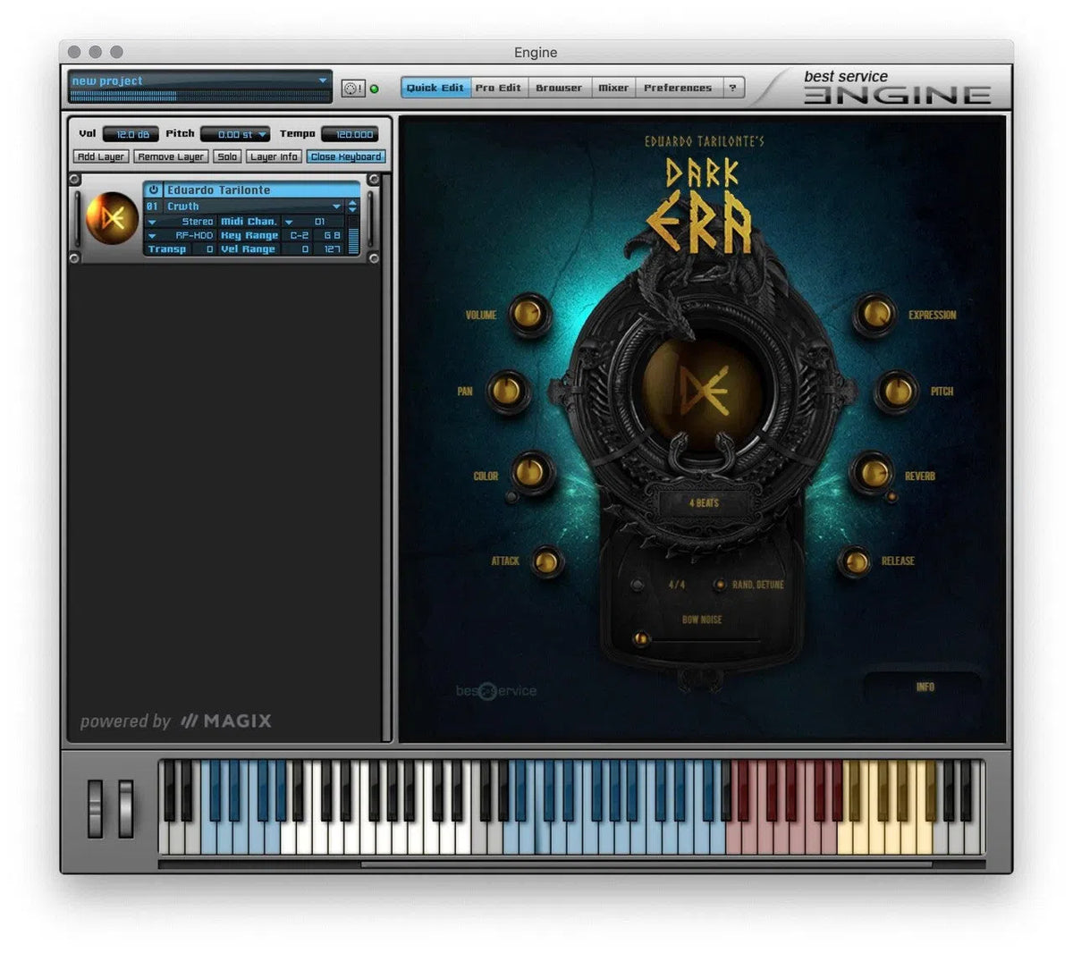This screenshot has width=1073, height=953.
Task: Click the Attack knob
Action: click(545, 561)
